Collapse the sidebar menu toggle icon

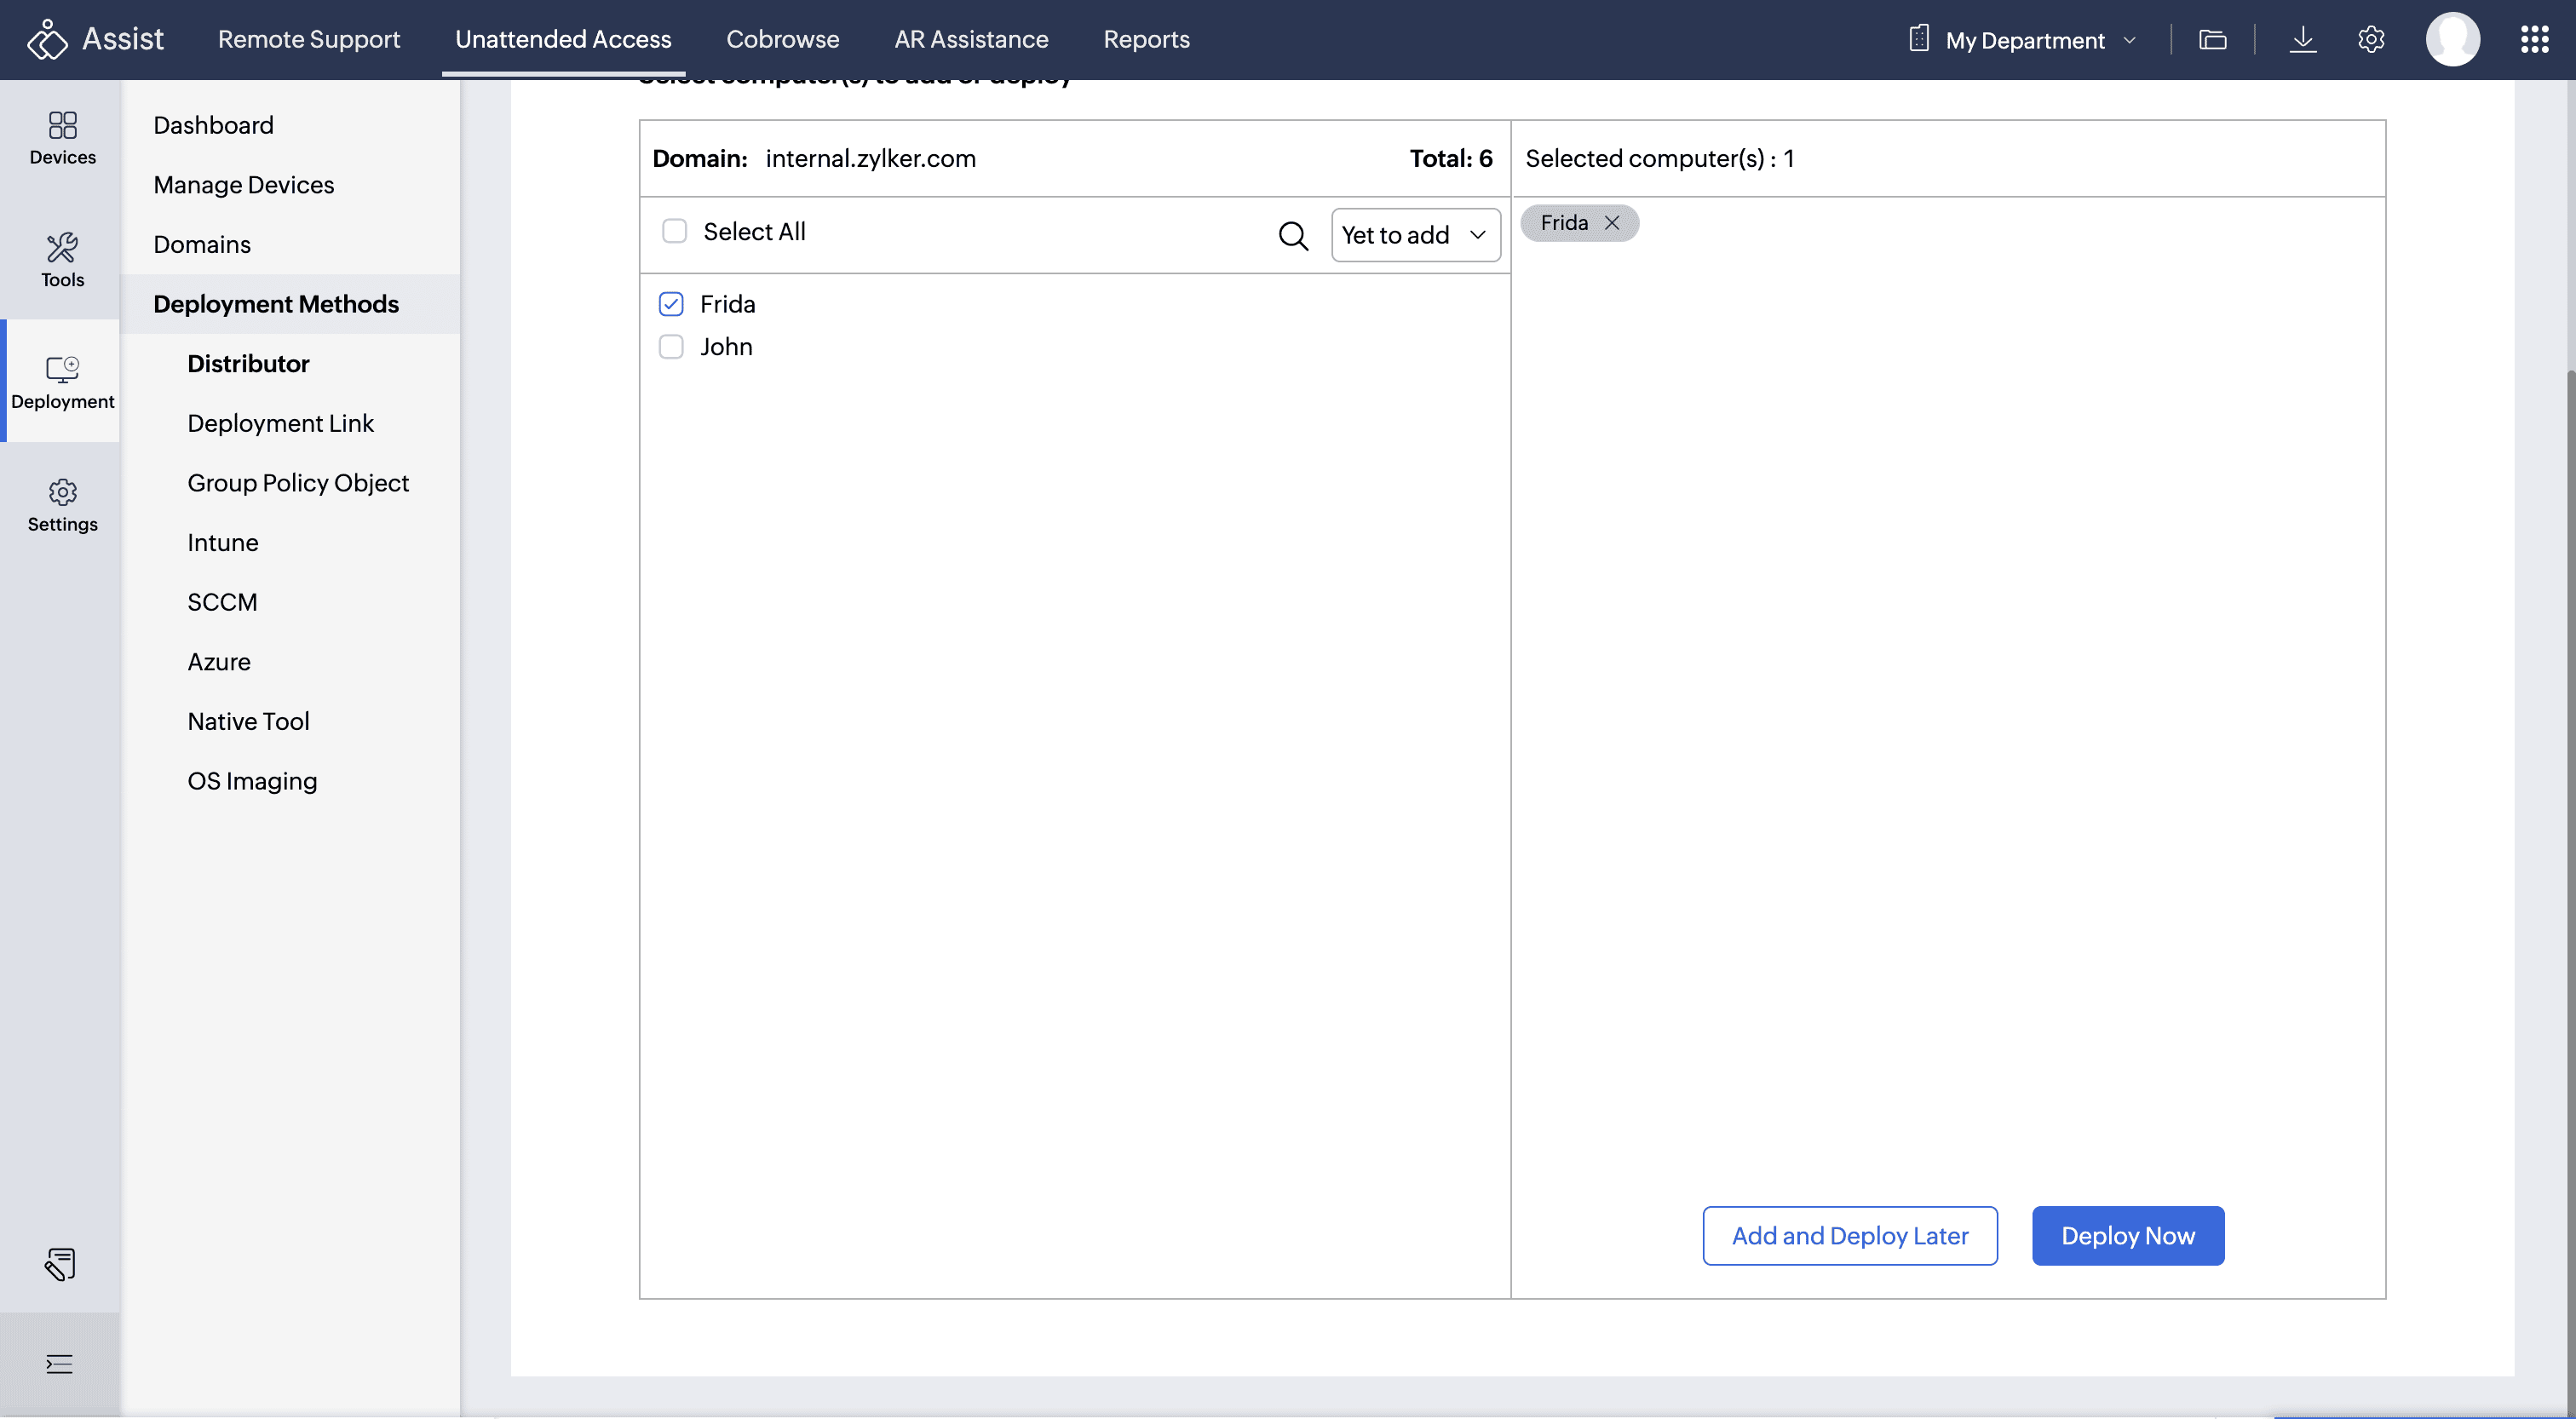[x=59, y=1364]
